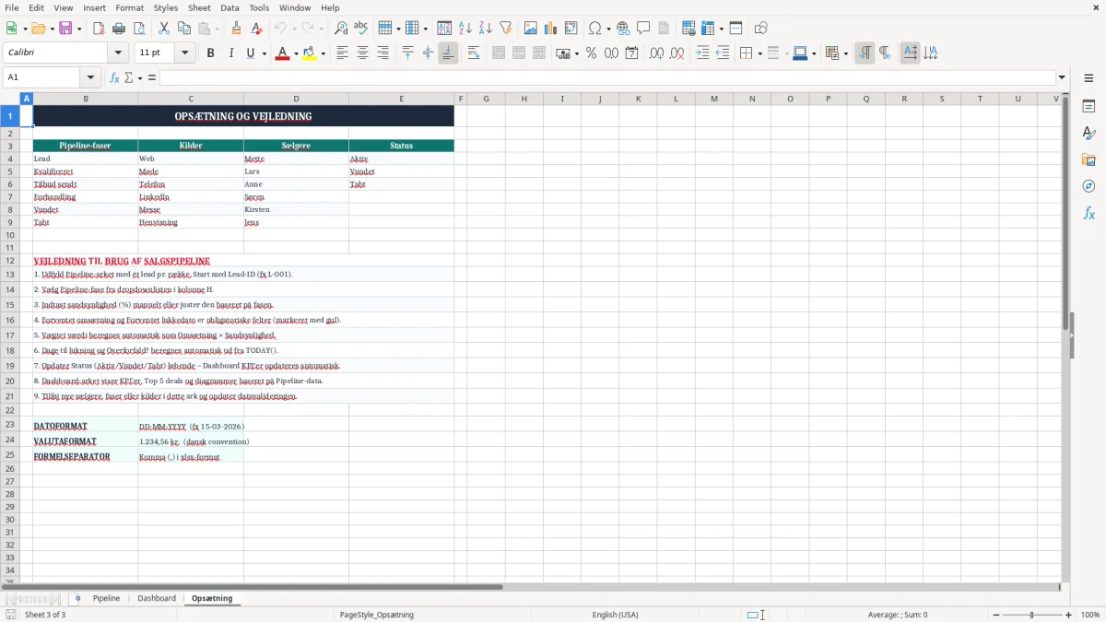
Task: Click the Opsætning sheet tab
Action: point(212,598)
